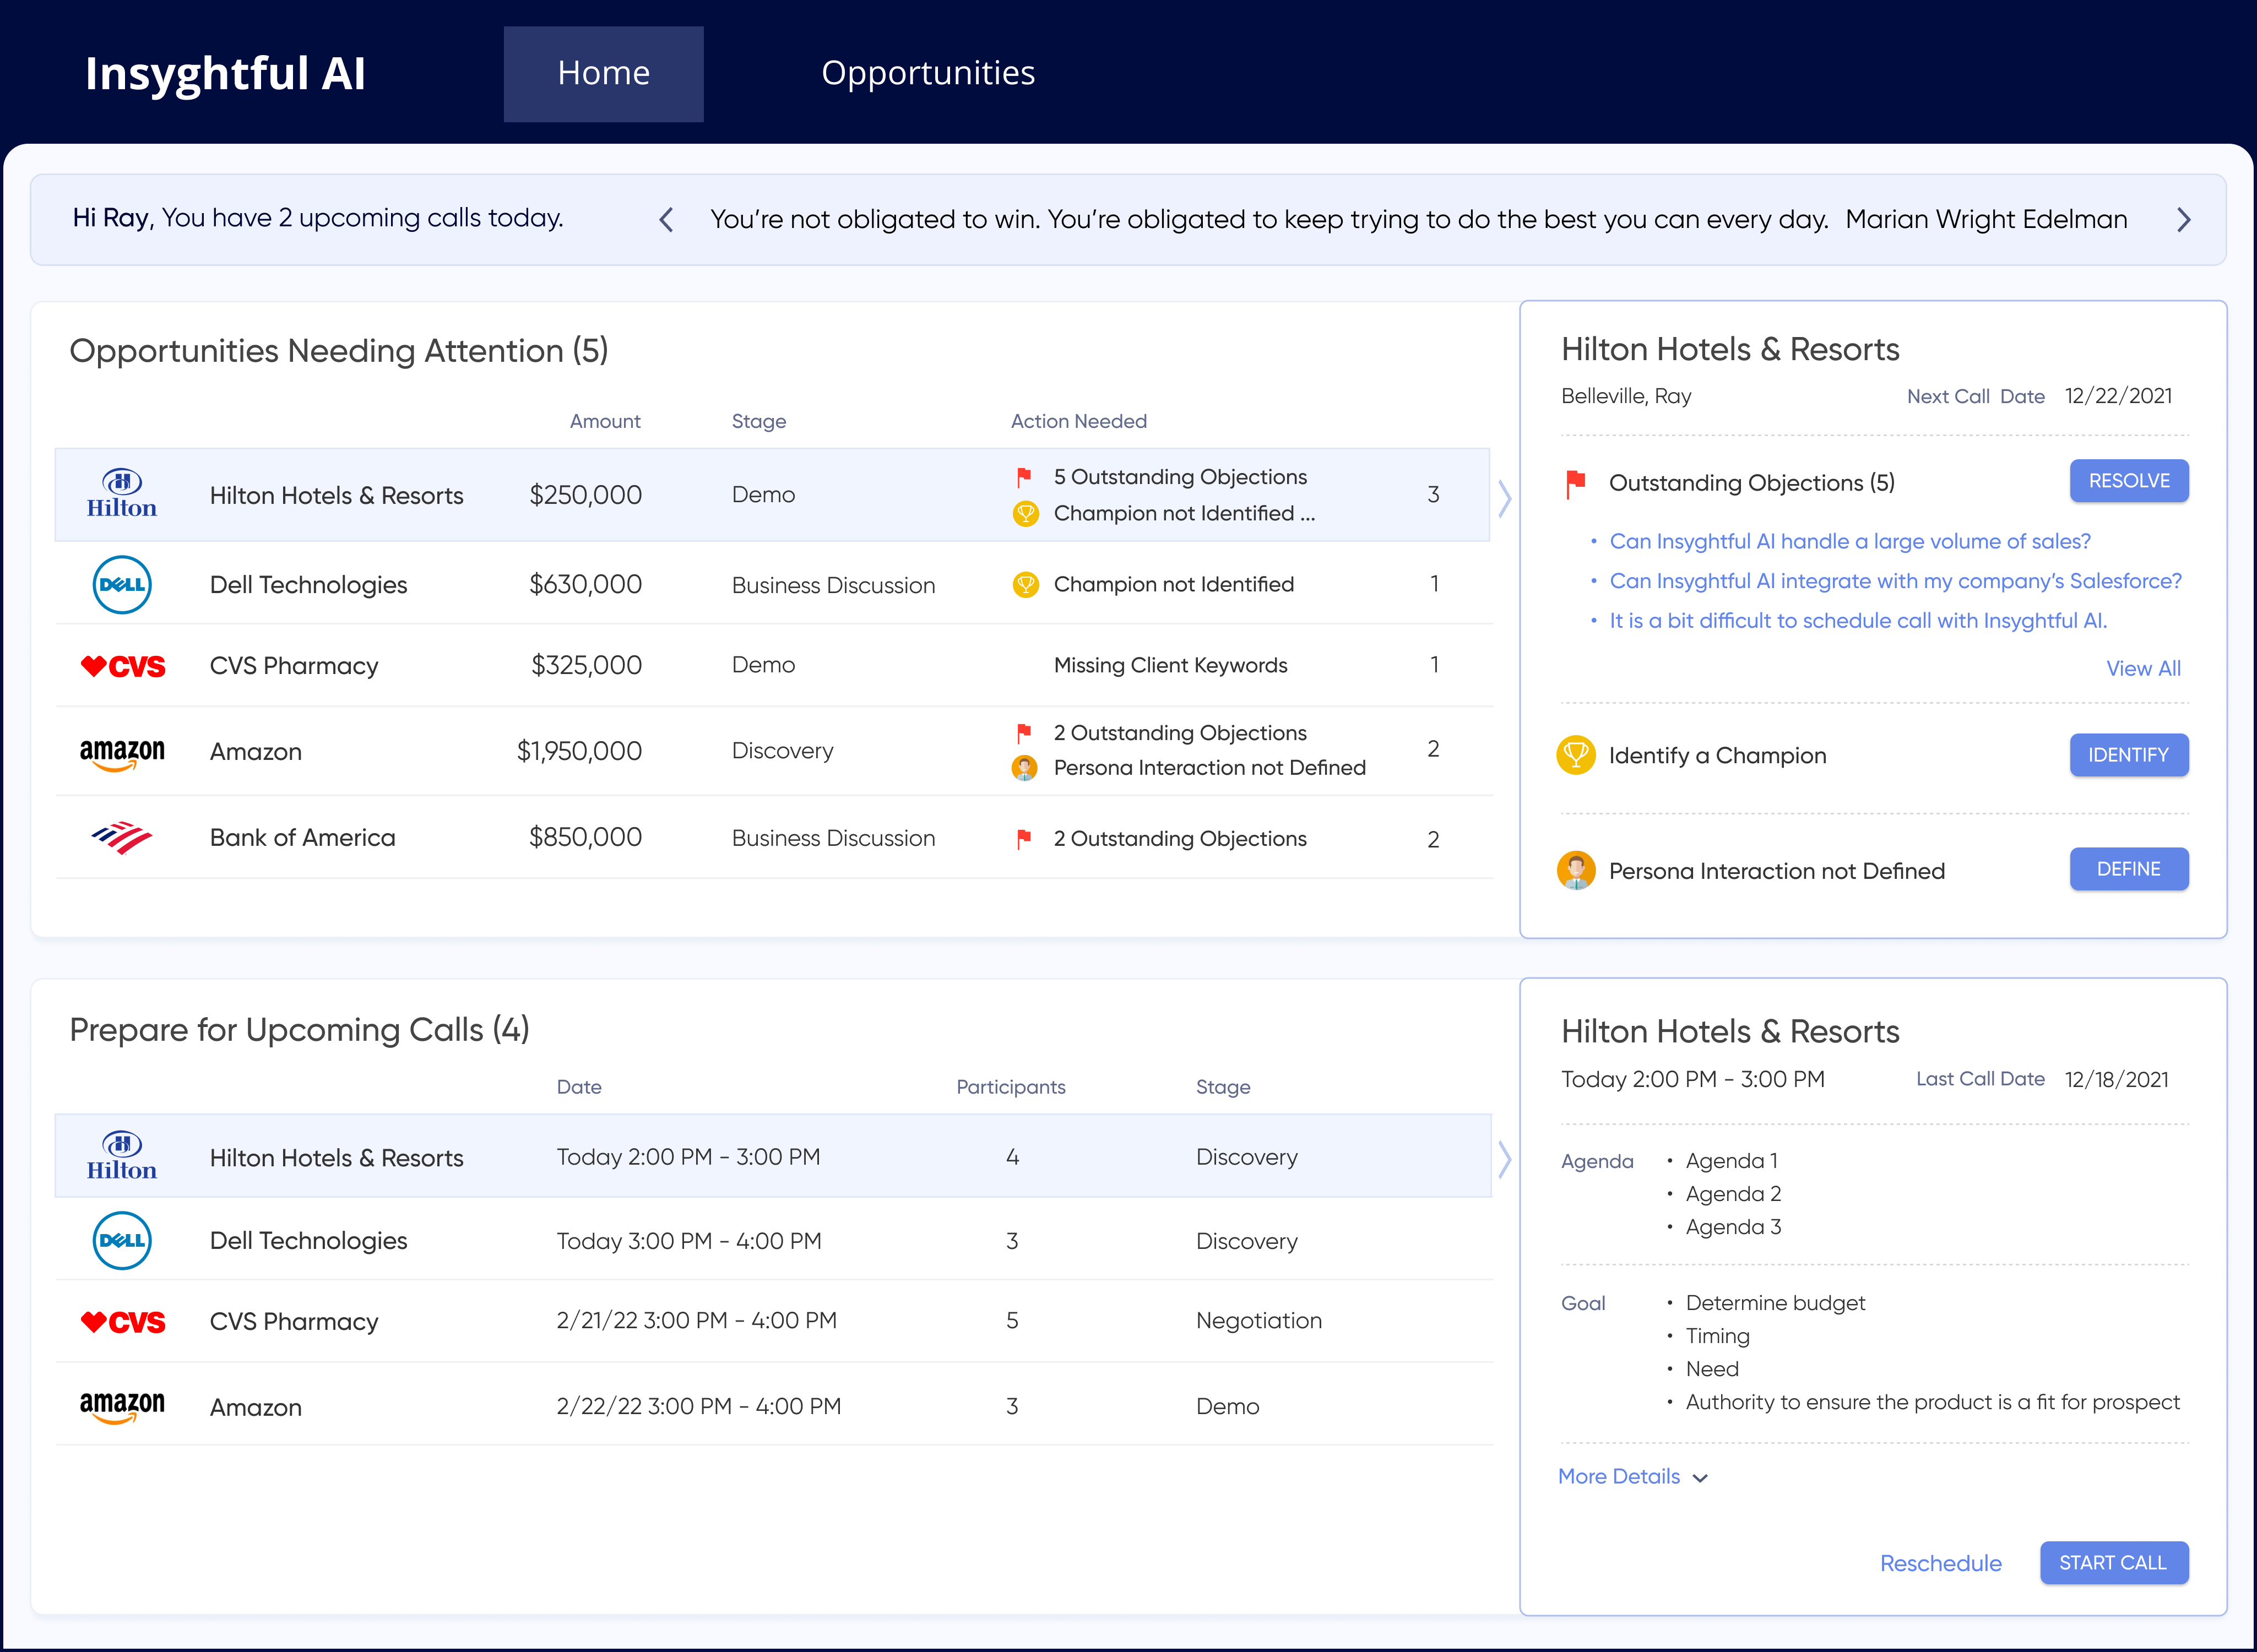Click the Reschedule link
Screen dimensions: 2257x1652
[x=1940, y=1563]
